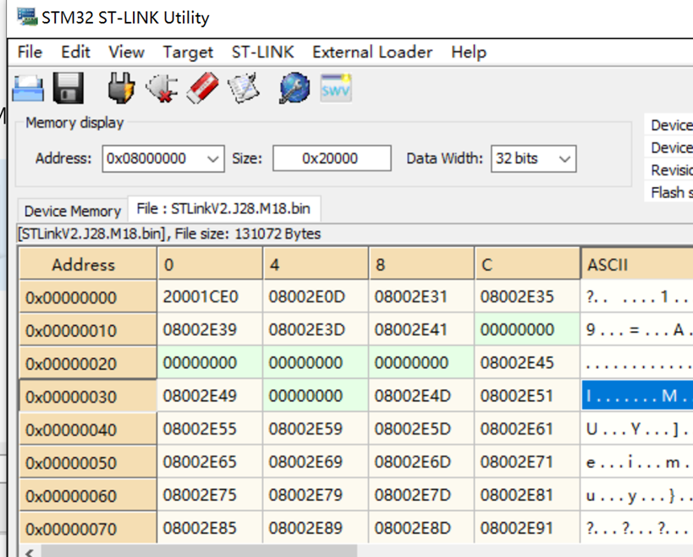Screen dimensions: 693x557
Task: Select address row 0x00000040
Action: [x=87, y=430]
